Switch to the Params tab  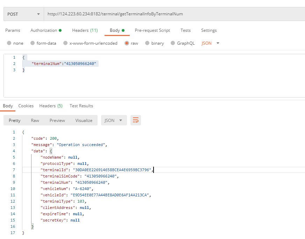pos(13,30)
